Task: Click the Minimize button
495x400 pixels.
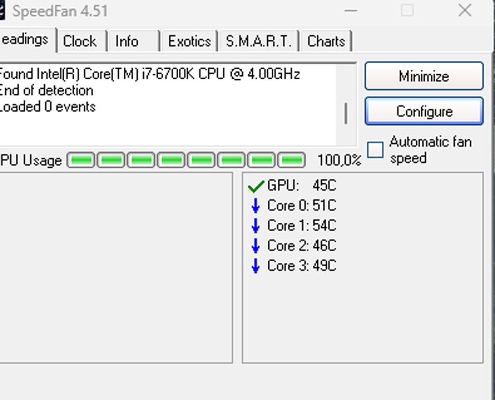Action: [424, 76]
